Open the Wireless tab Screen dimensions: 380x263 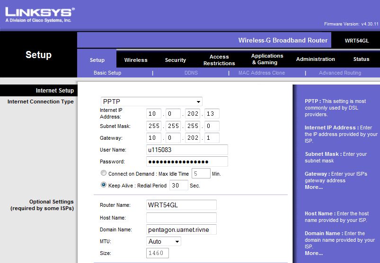pos(136,60)
